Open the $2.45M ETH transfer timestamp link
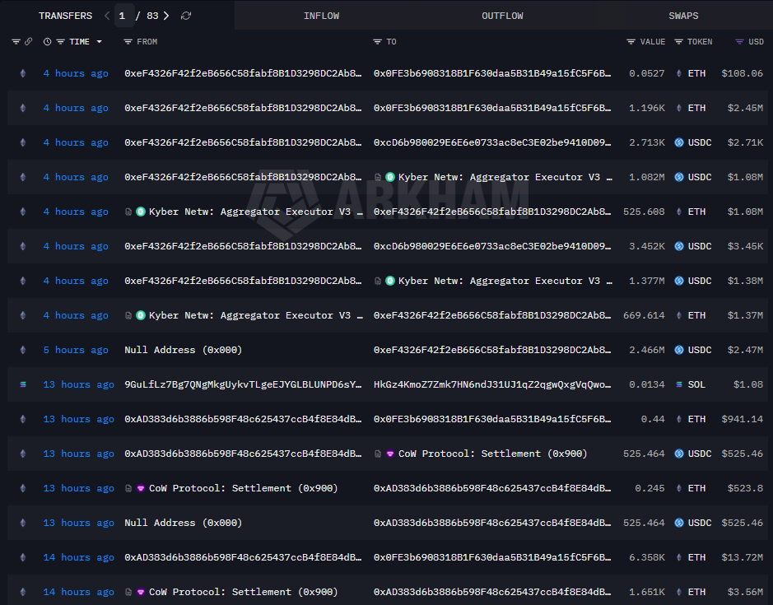773x605 pixels. point(76,108)
